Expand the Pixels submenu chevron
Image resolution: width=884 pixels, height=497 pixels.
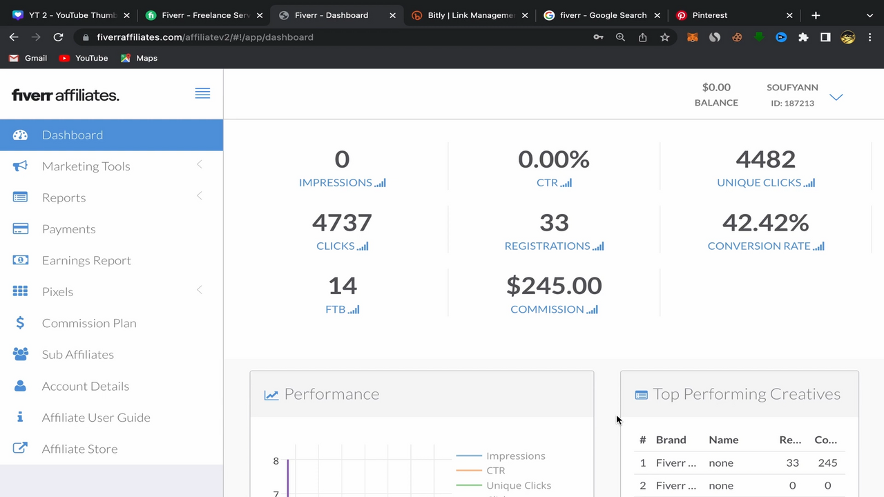click(x=200, y=290)
